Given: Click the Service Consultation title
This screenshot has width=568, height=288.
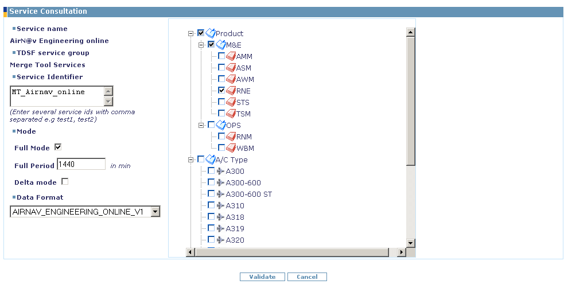Looking at the screenshot, I should click(48, 11).
